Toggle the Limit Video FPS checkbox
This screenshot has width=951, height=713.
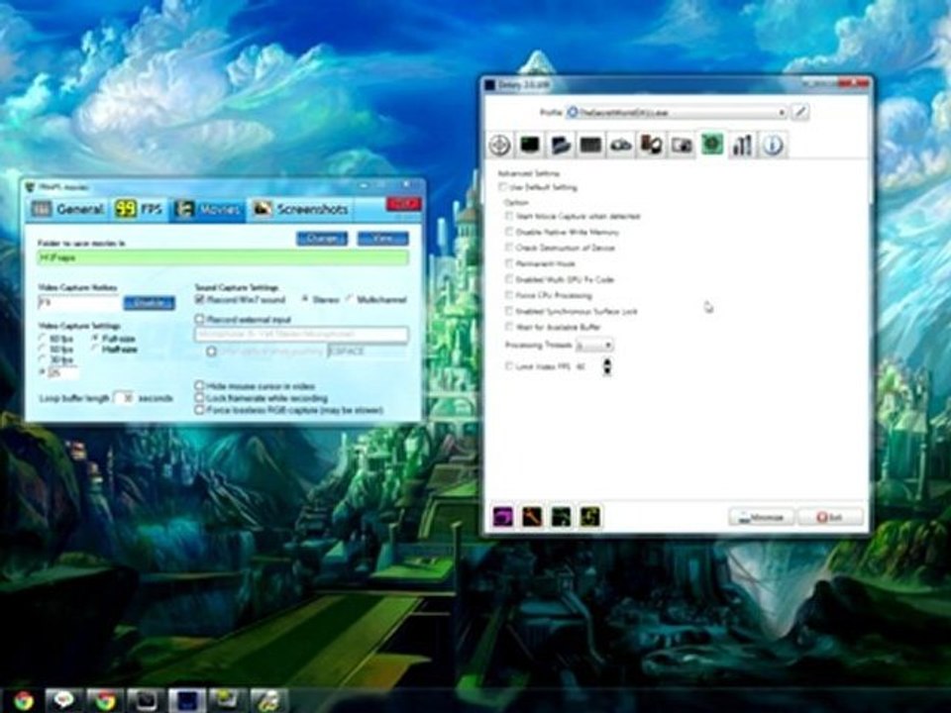(x=509, y=366)
